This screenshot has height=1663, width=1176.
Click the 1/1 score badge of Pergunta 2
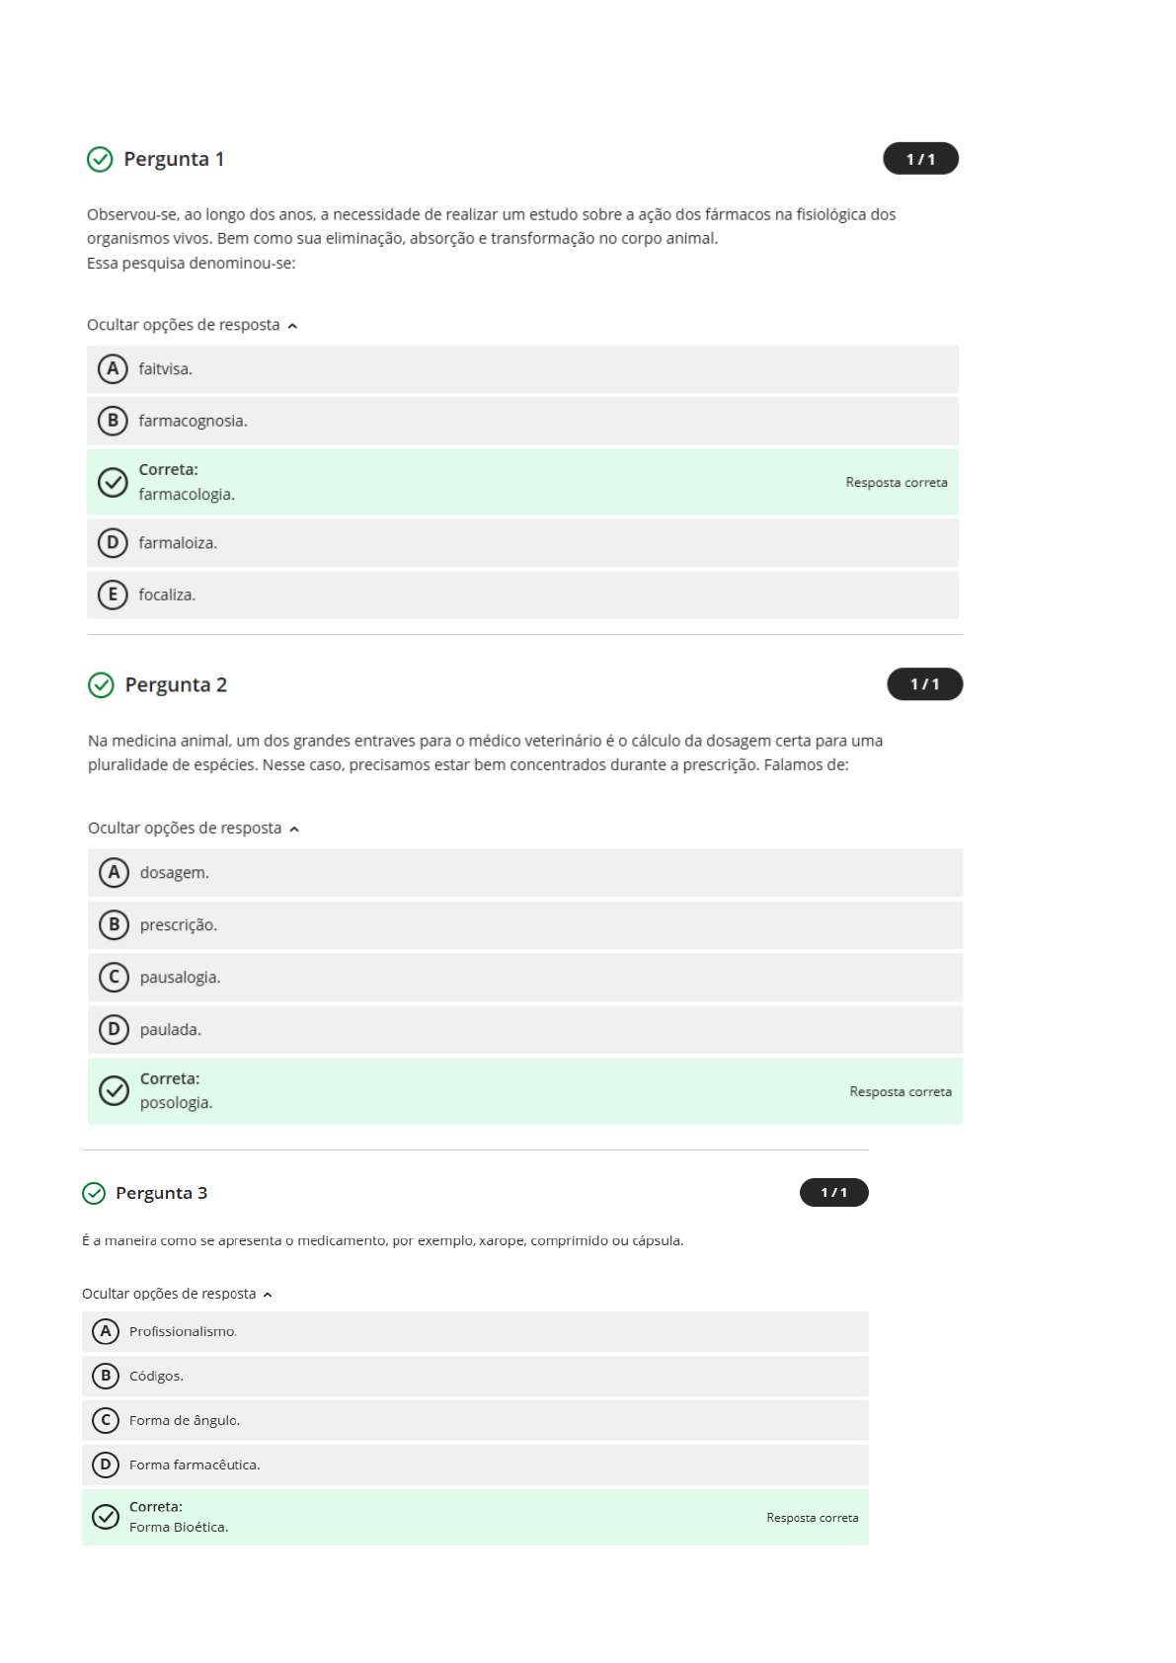[925, 684]
